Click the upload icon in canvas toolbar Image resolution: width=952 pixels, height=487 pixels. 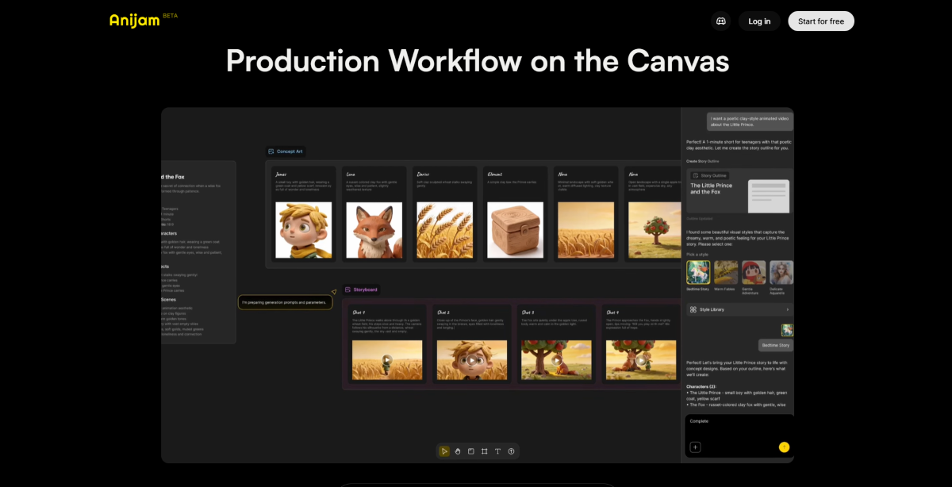(511, 451)
